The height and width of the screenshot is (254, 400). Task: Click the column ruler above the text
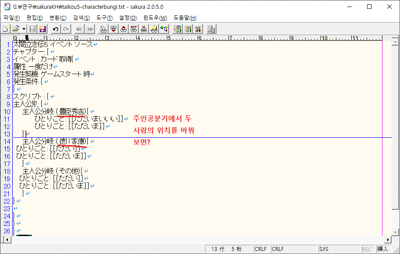tap(198, 38)
